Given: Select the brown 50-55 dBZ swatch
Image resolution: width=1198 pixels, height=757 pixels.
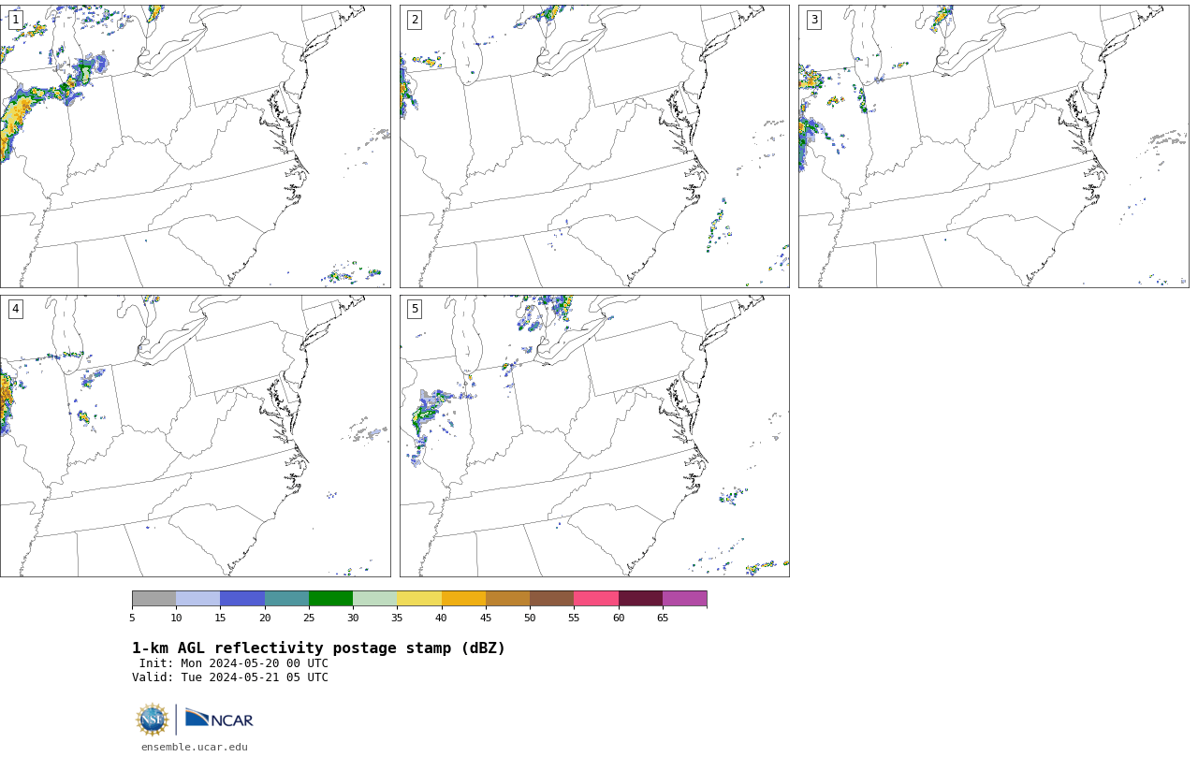Looking at the screenshot, I should tap(551, 599).
